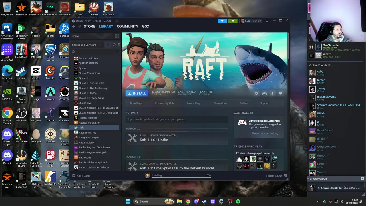Viewport: 366px width, 206px height.
Task: Click the plus icon next to Add a Game
Action: tap(74, 176)
